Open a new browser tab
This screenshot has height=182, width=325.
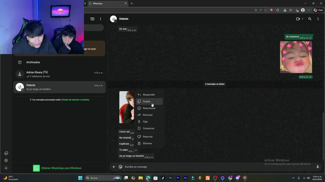(x=132, y=3)
